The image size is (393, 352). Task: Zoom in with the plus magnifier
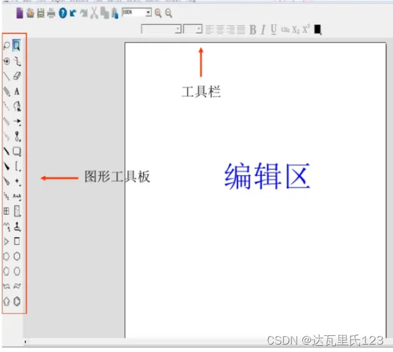click(158, 13)
